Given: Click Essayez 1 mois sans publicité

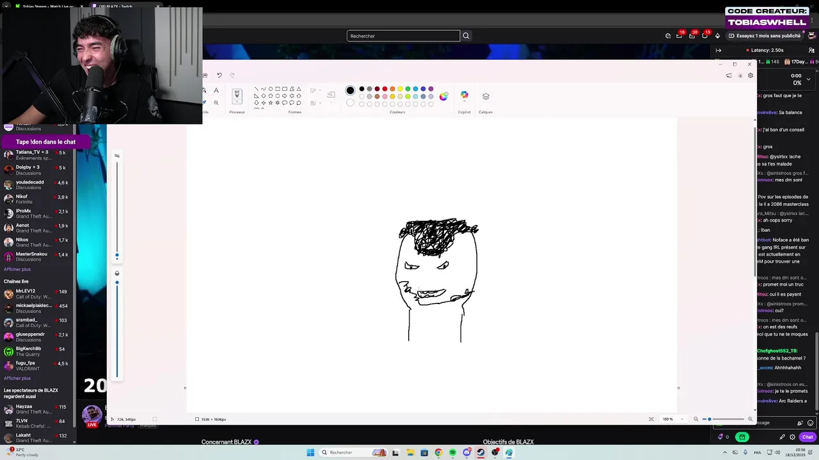Looking at the screenshot, I should tap(765, 36).
